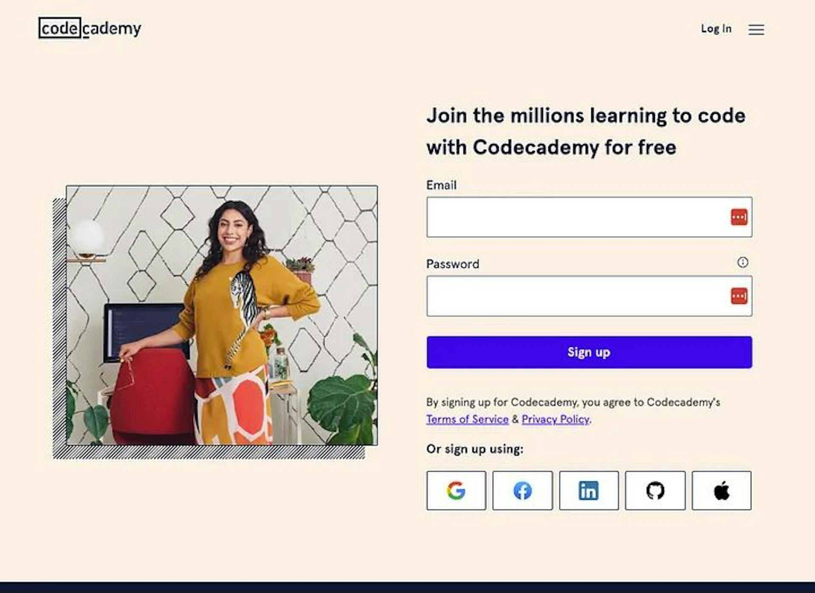This screenshot has height=593, width=815.
Task: Click the Google sign-up icon
Action: tap(455, 491)
